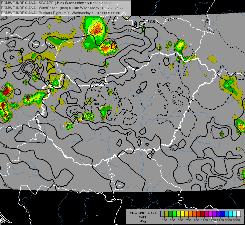This screenshot has width=245, height=225.
Task: Pick the sky blue legend swatch
Action: click(226, 214)
